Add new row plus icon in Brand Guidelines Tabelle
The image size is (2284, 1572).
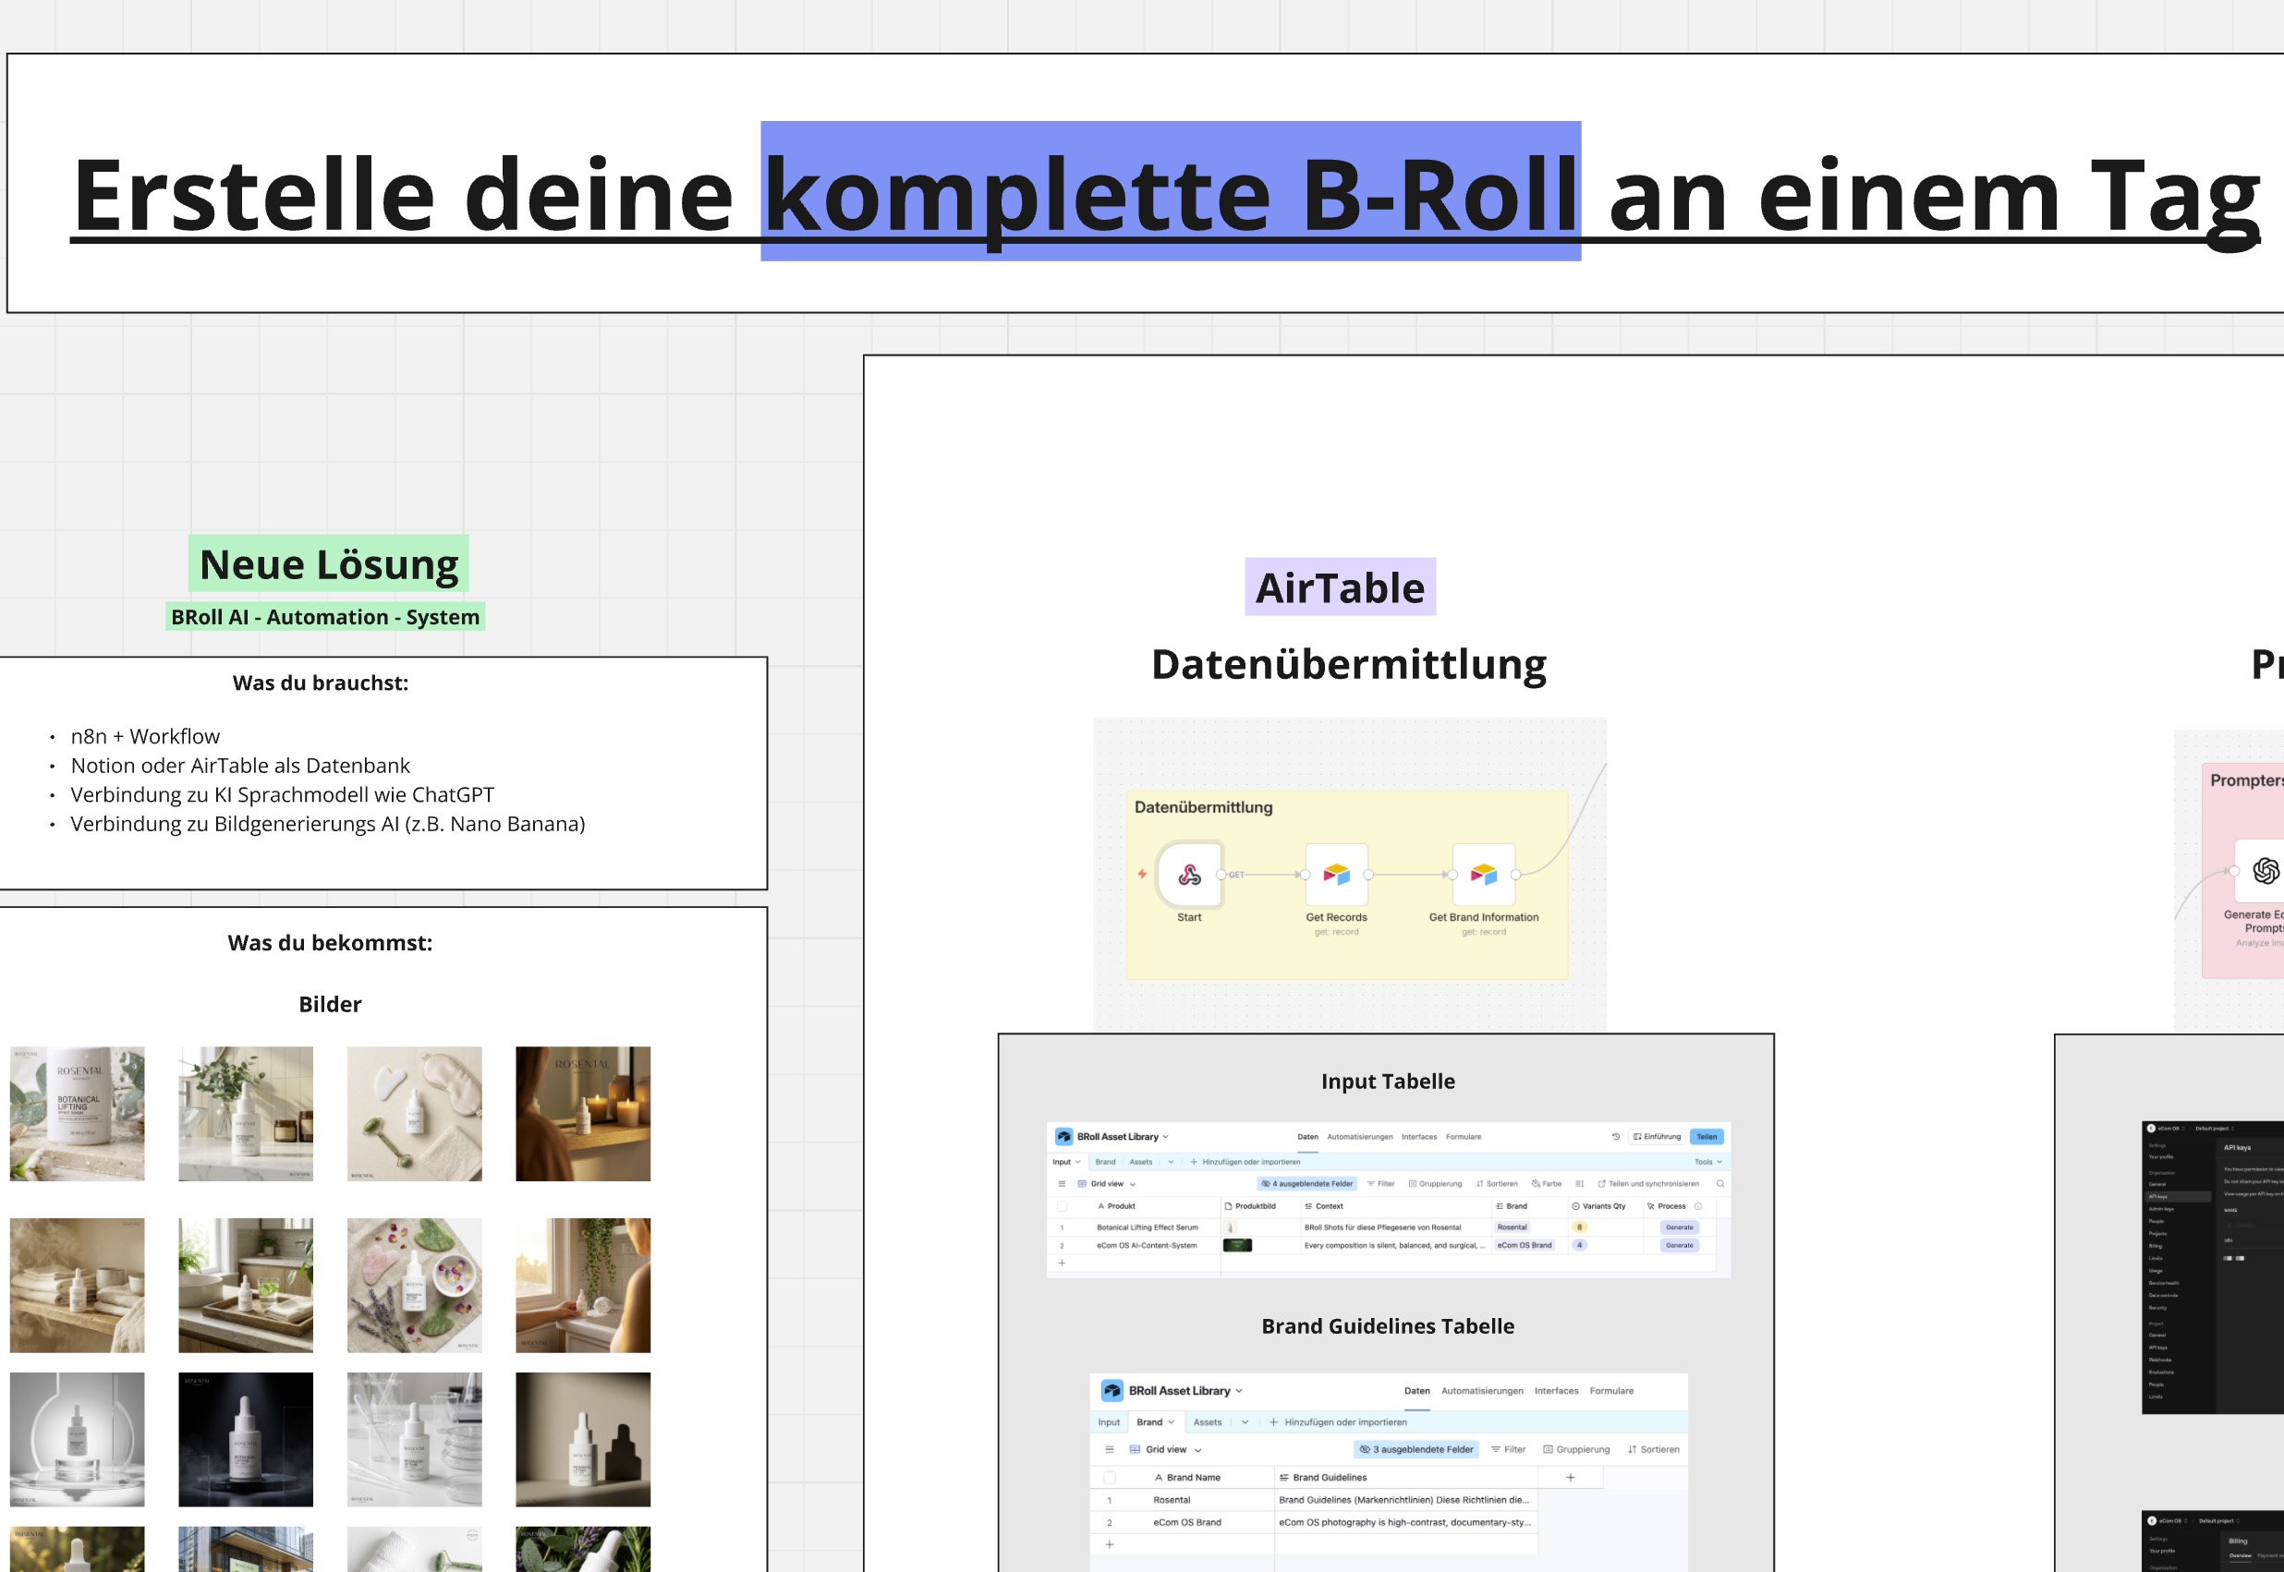coord(1110,1544)
